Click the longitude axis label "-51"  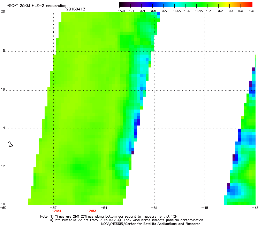pyautogui.click(x=154, y=208)
